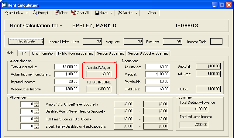This screenshot has width=234, height=138.
Task: Click the Clear All toolbar icon
Action: pos(74,13)
